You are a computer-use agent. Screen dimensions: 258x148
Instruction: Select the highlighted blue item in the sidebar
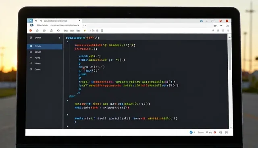[x=45, y=46]
